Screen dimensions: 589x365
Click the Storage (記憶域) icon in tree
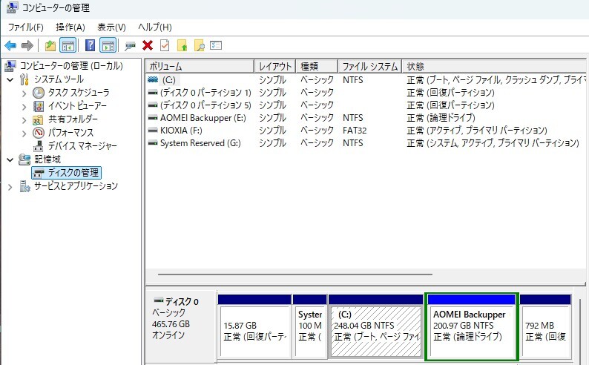(x=24, y=160)
